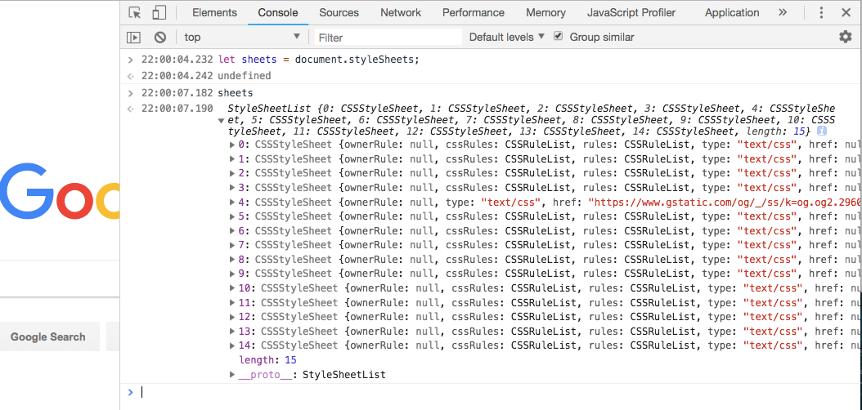Image resolution: width=862 pixels, height=410 pixels.
Task: Clear the console with the block icon
Action: click(160, 37)
